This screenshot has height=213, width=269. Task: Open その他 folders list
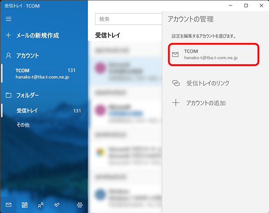click(23, 125)
